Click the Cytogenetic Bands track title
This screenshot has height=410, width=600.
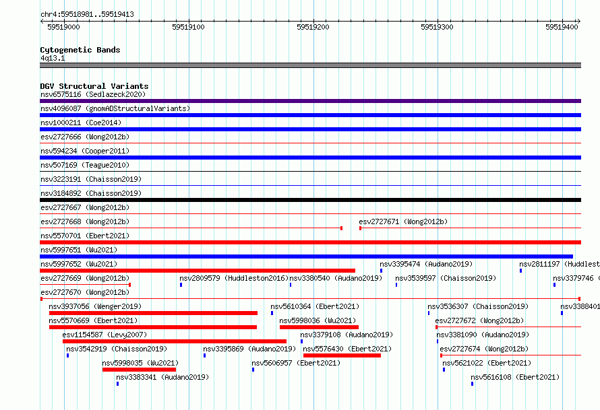[80, 50]
